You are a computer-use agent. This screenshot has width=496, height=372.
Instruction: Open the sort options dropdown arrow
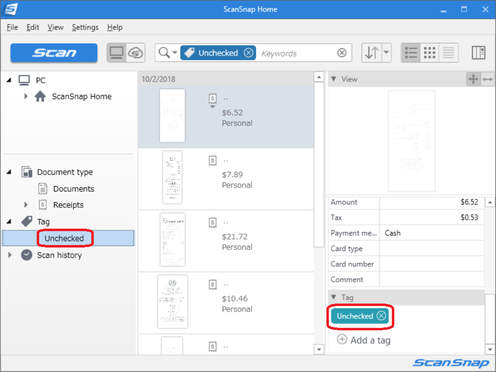[386, 53]
